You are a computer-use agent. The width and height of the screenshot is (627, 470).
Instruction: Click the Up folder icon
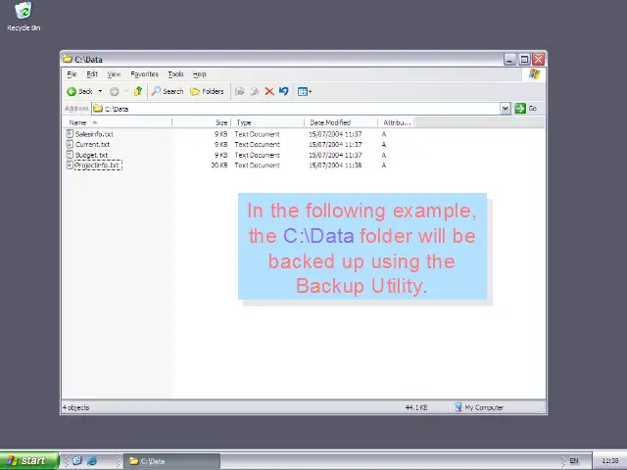coord(138,91)
